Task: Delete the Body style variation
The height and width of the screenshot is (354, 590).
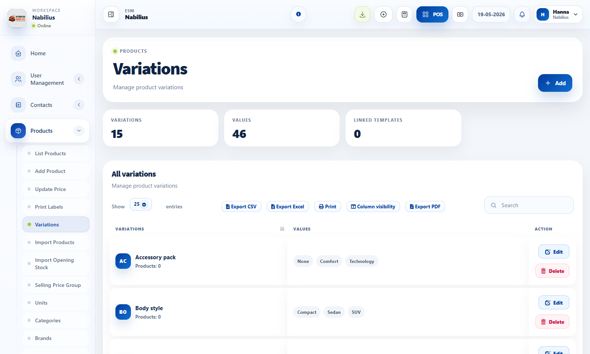Action: click(x=552, y=322)
